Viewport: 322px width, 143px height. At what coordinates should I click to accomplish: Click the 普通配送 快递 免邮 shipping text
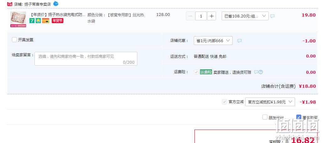tap(210, 57)
